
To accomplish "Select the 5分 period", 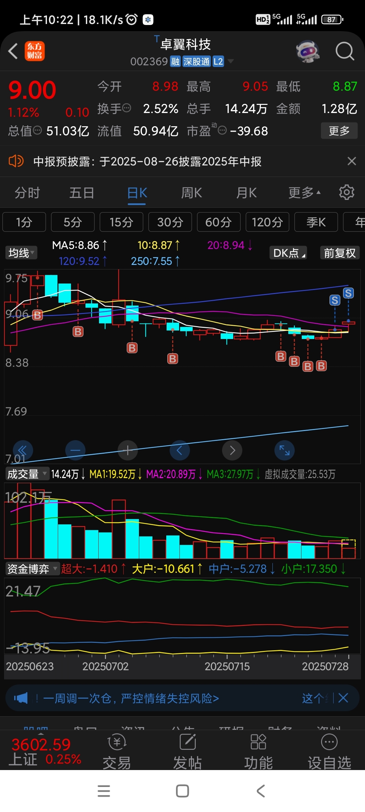I will tap(73, 222).
